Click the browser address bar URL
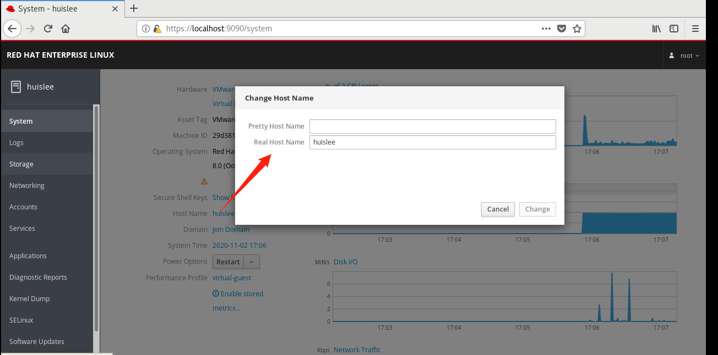This screenshot has height=355, width=718. coord(219,29)
